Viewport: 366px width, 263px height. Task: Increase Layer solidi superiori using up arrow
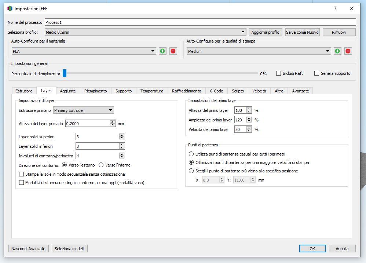coord(122,135)
